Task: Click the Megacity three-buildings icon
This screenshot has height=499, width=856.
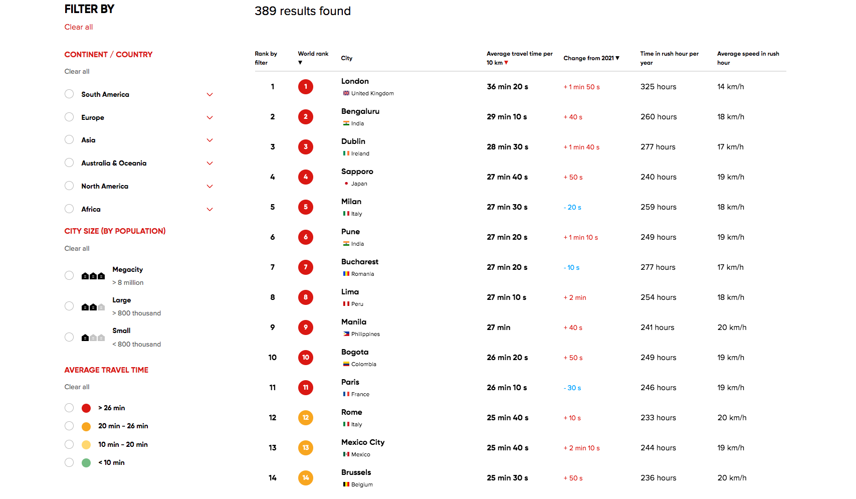Action: [93, 276]
